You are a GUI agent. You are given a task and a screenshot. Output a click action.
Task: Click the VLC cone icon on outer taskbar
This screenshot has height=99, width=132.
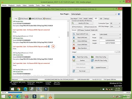click(x=50, y=97)
